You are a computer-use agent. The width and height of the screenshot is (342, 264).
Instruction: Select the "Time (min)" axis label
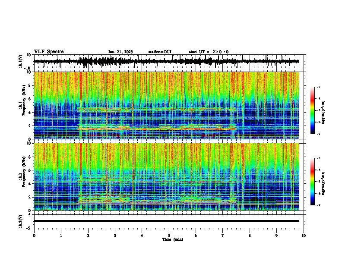173,239
